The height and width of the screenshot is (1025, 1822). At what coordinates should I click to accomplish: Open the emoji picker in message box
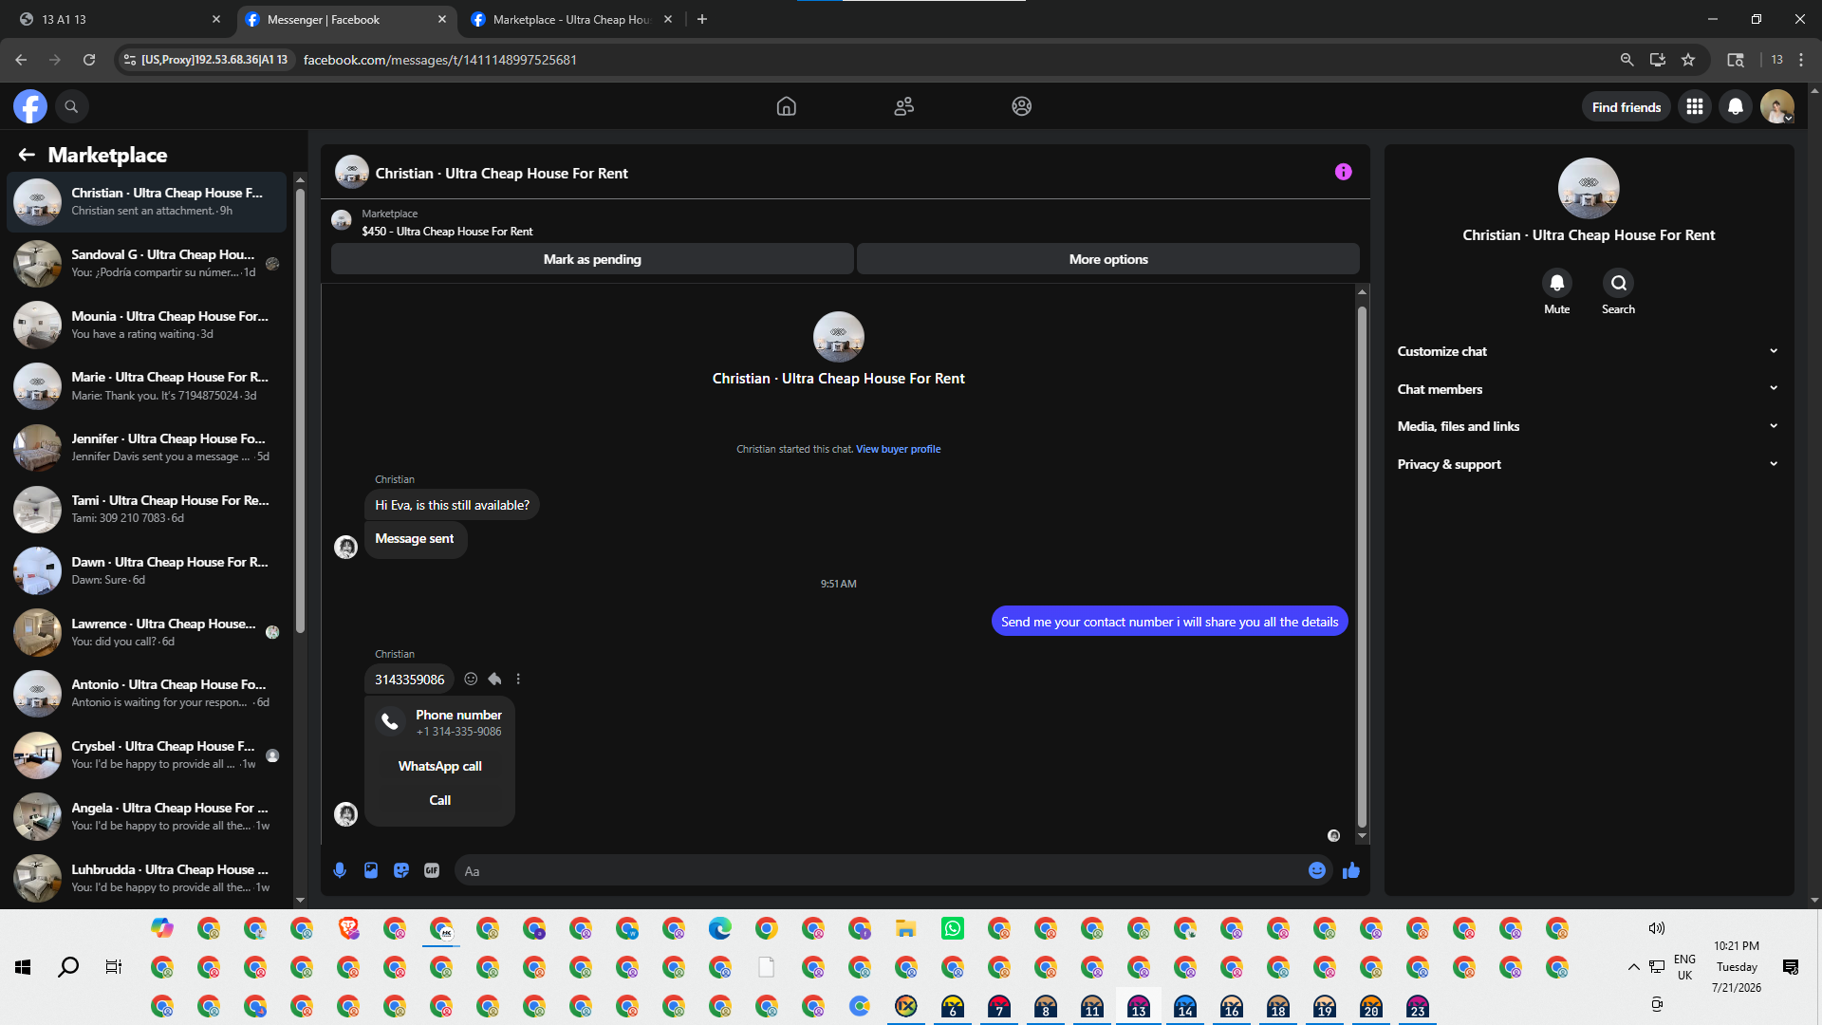coord(1317,870)
